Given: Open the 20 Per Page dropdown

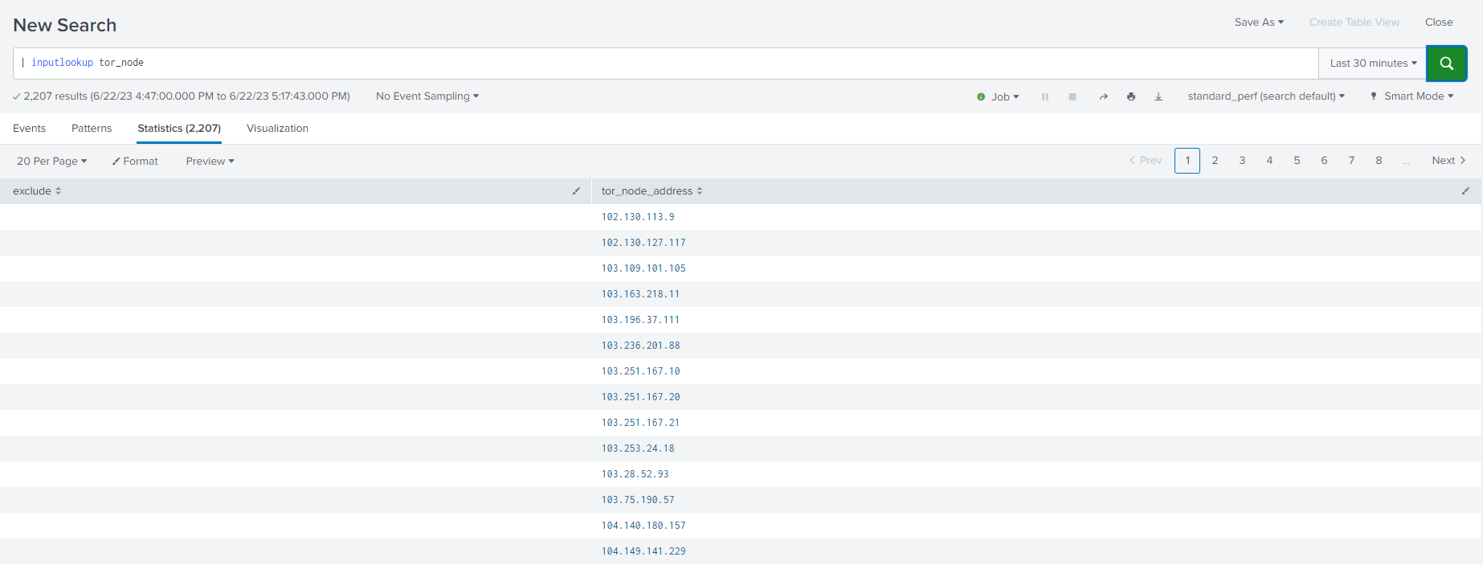Looking at the screenshot, I should 51,162.
